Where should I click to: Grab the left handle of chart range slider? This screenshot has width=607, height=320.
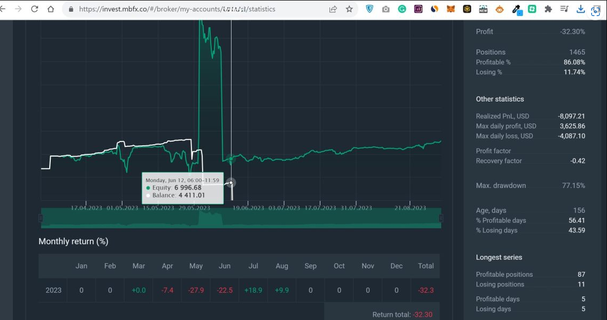(41, 218)
